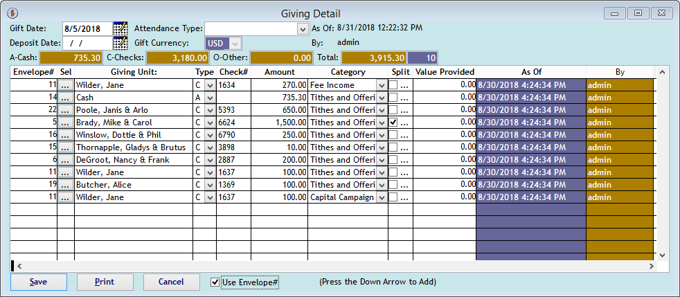
Task: Select the 1,500.00 amount cell
Action: point(279,123)
